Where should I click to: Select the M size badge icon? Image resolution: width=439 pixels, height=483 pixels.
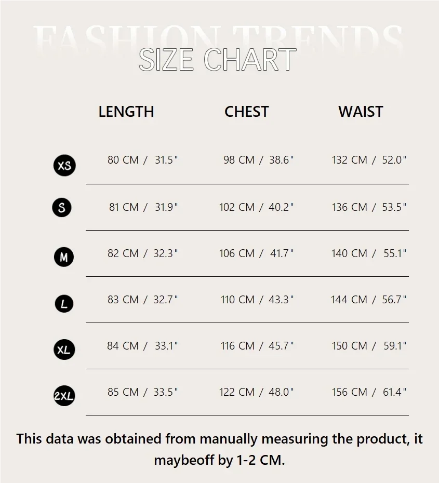(64, 257)
